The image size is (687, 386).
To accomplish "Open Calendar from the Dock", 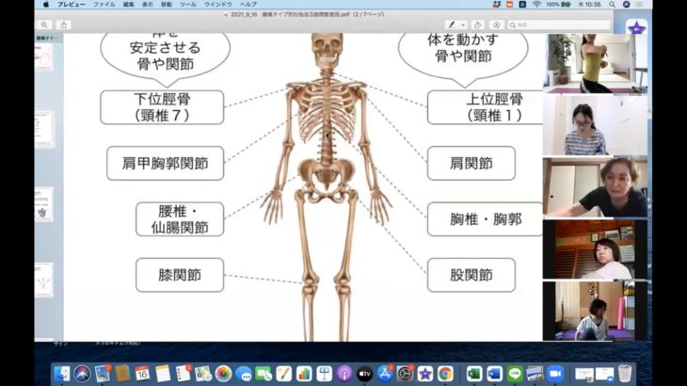I will [142, 374].
